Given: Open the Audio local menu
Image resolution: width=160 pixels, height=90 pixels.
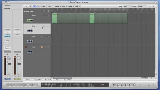Looking at the screenshot, I should (71, 6).
